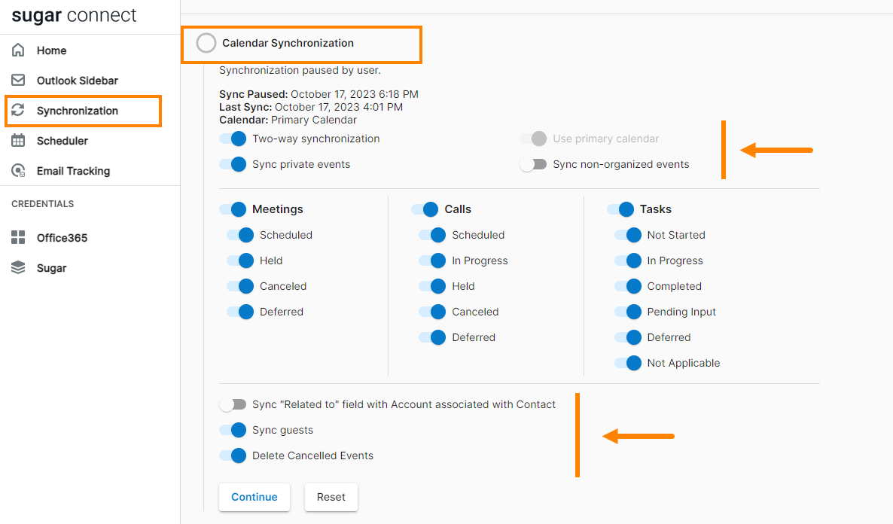Toggle the Meetings master switch

pos(233,209)
